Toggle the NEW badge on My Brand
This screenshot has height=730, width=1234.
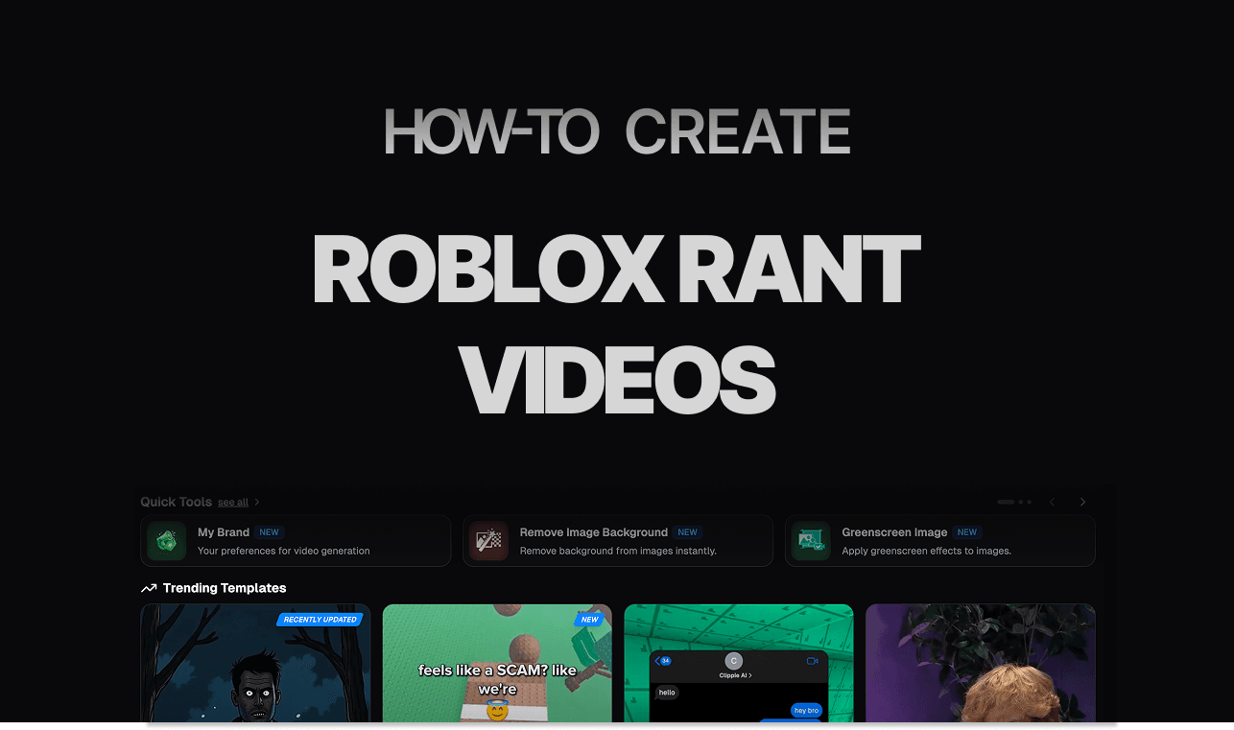[x=269, y=531]
